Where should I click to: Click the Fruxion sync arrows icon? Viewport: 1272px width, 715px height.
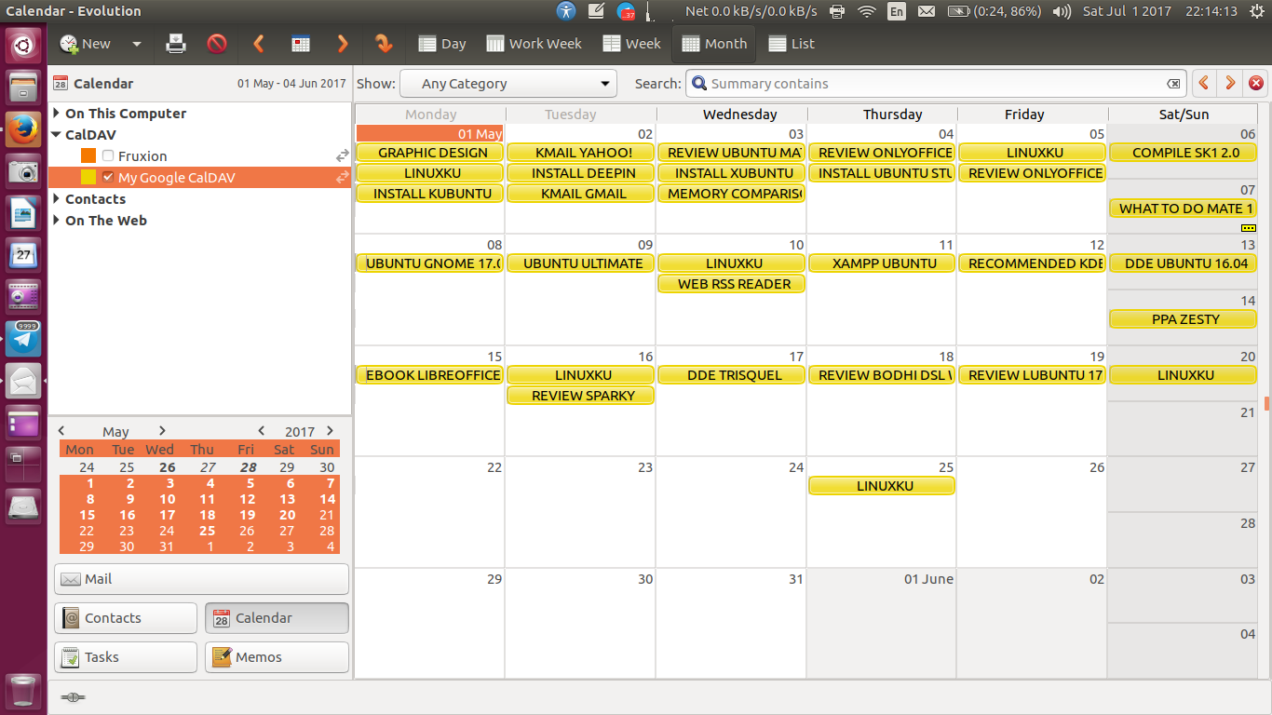point(342,156)
